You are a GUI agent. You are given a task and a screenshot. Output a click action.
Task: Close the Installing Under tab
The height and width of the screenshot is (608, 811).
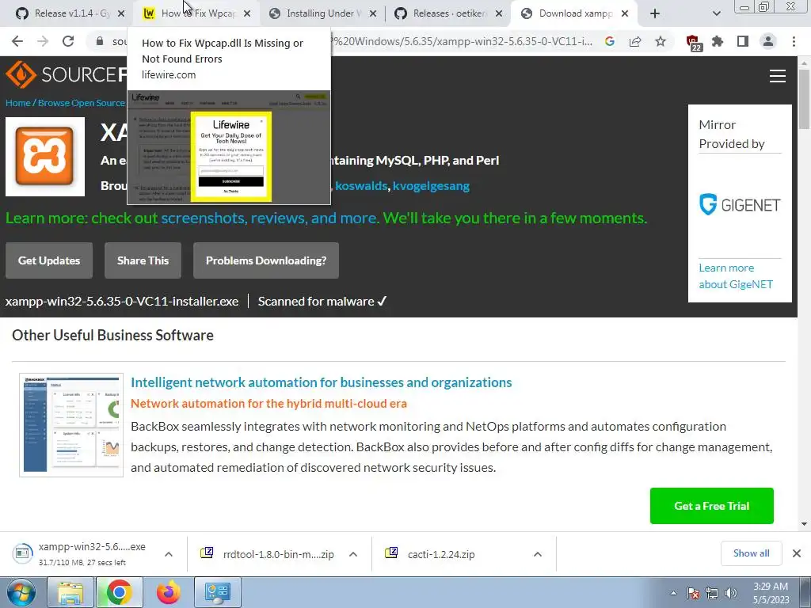click(x=373, y=13)
